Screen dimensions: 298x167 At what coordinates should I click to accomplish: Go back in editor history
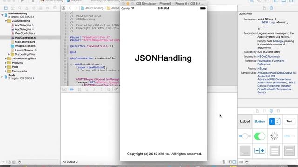tap(70, 8)
